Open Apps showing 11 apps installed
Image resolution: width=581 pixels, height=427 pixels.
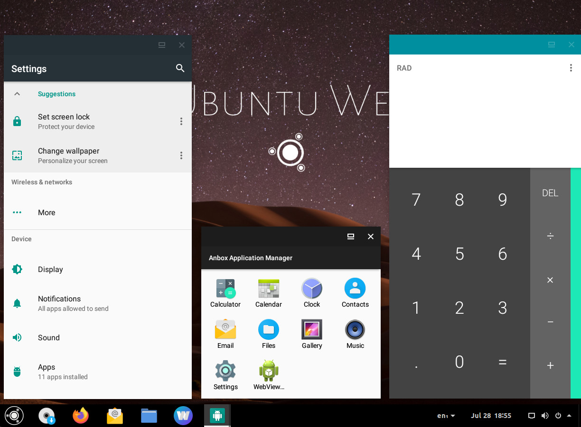[46, 372]
